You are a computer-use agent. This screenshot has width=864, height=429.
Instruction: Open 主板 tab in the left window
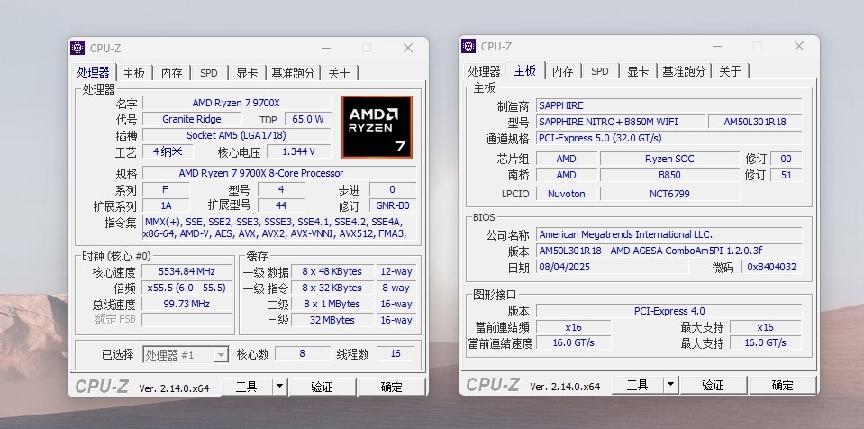coord(134,73)
